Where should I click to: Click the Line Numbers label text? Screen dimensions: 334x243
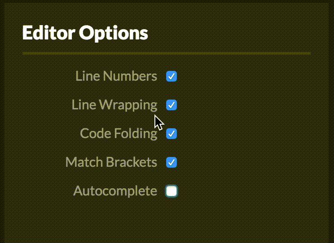click(116, 76)
